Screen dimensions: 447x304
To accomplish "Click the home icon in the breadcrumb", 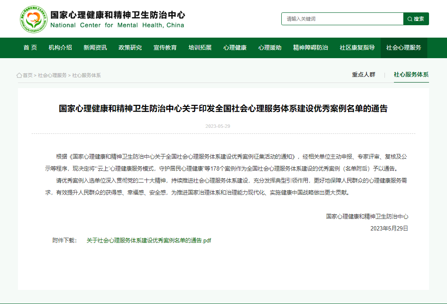I will [19, 75].
